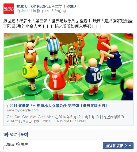Screen dimensions: 137x152
Task: Click the www.toy-people.com domain text
Action: [x=23, y=110]
